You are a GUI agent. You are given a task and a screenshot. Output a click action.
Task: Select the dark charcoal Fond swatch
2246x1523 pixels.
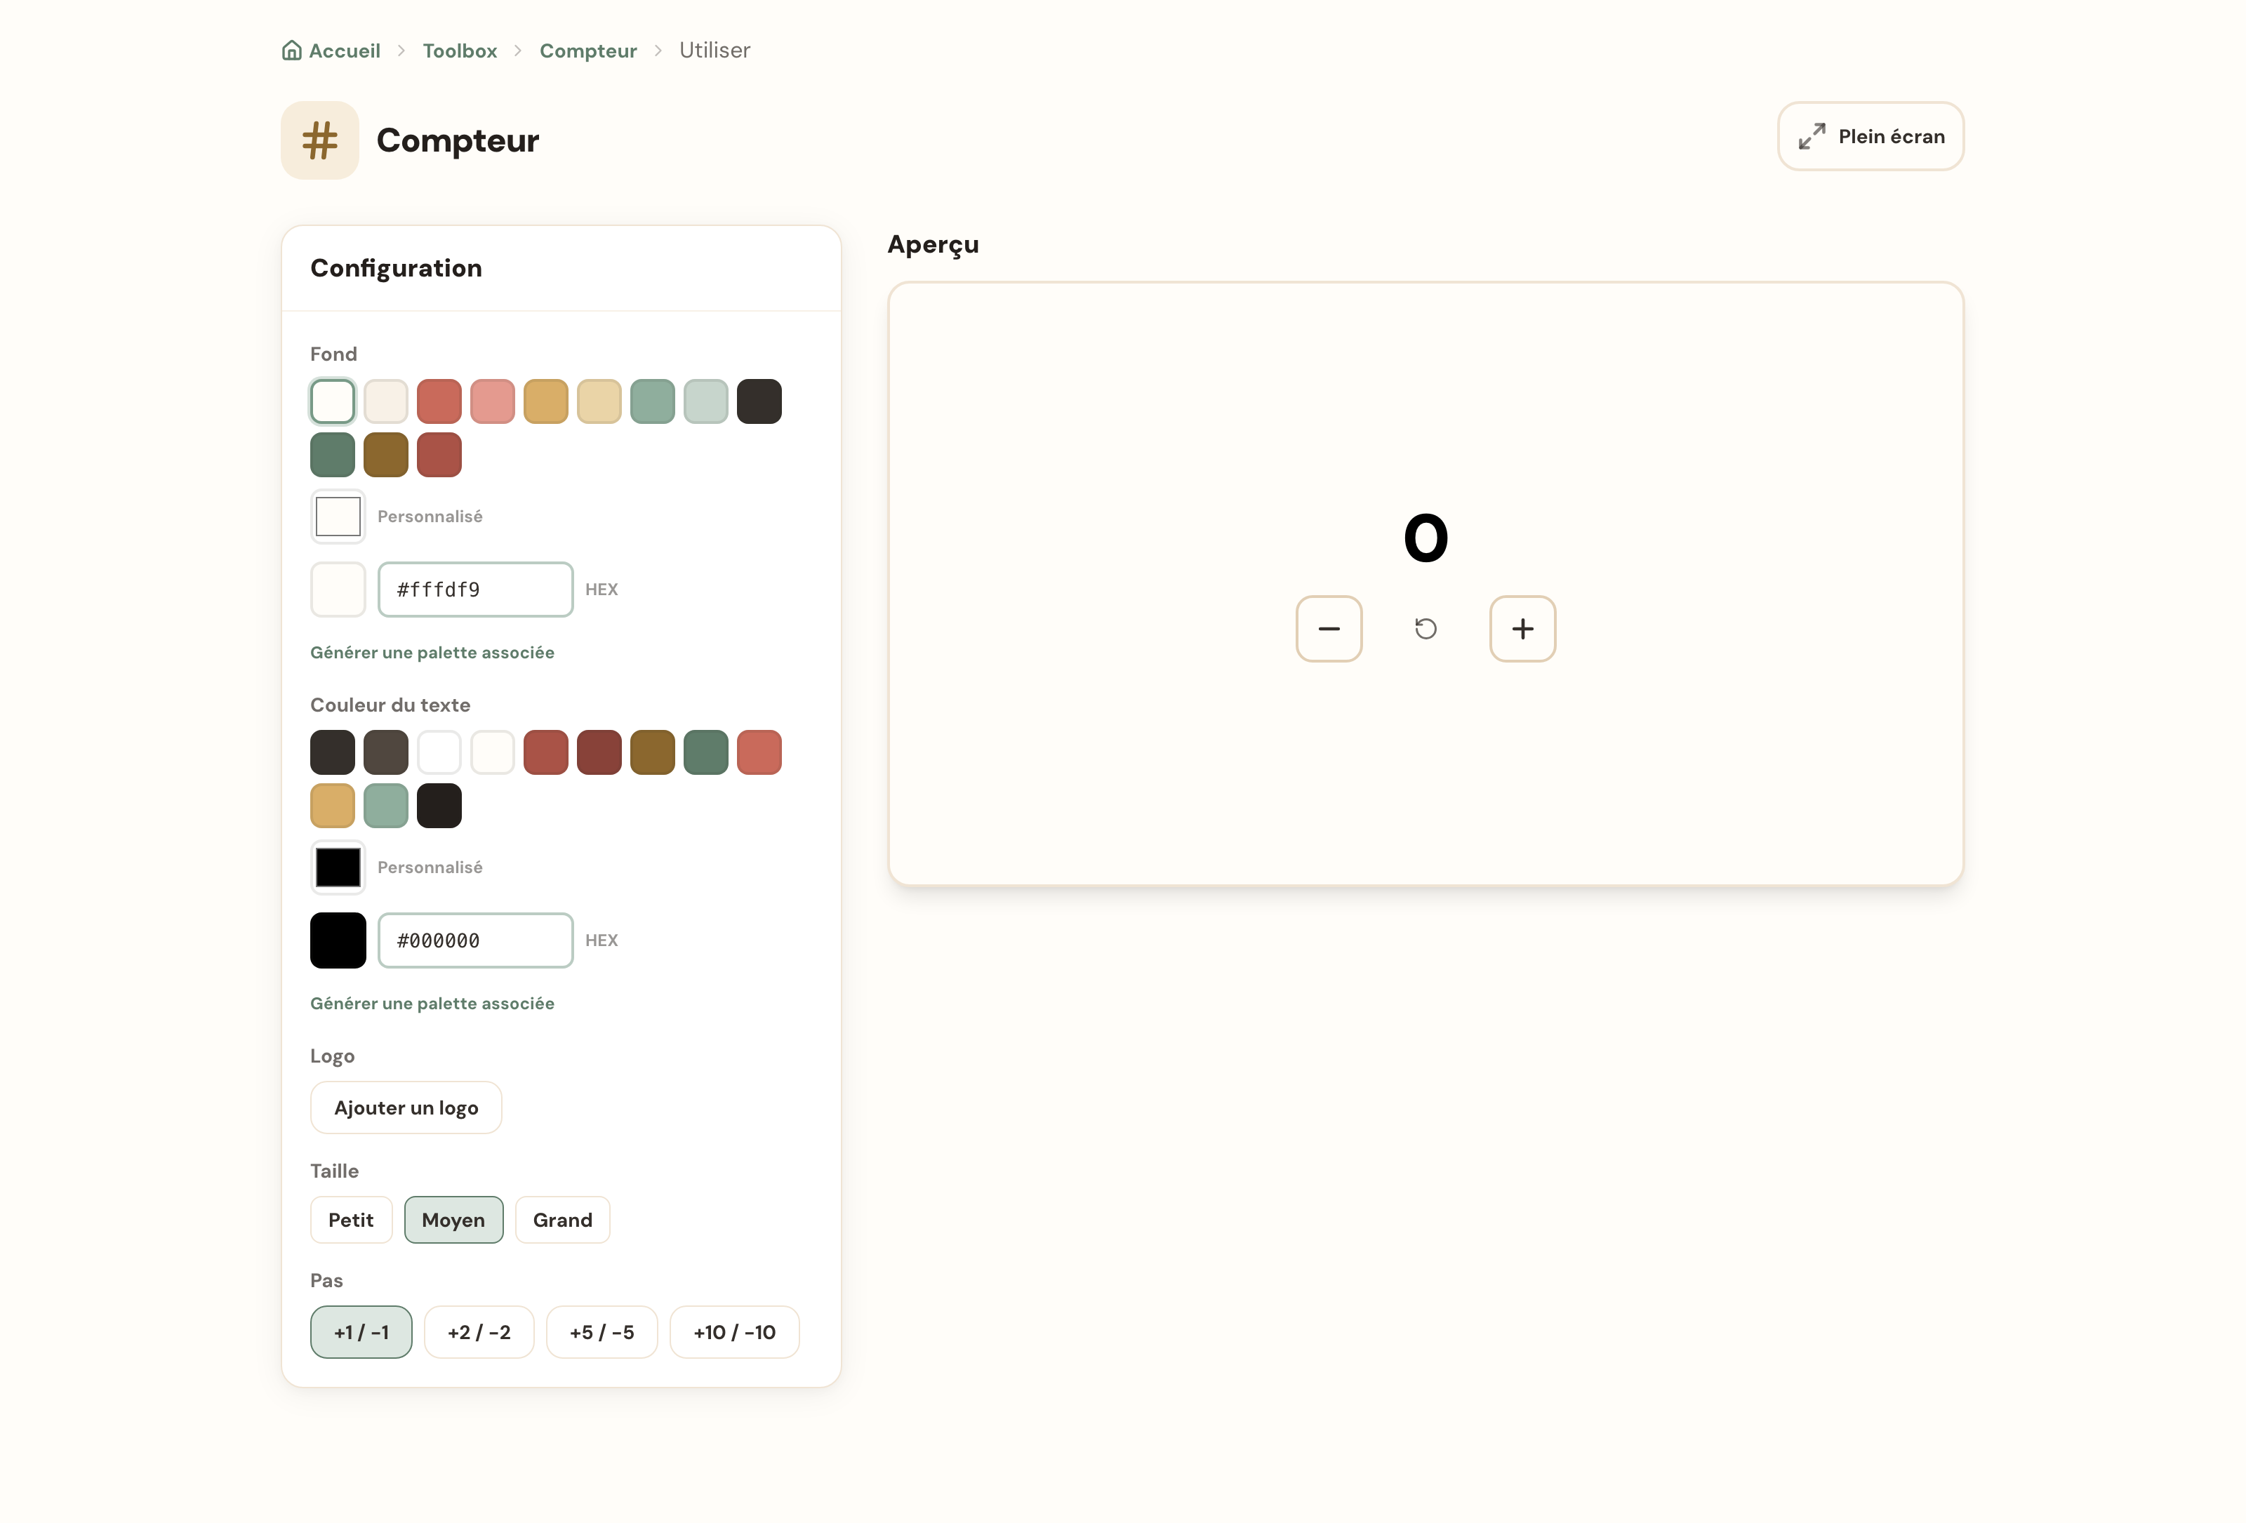click(759, 401)
